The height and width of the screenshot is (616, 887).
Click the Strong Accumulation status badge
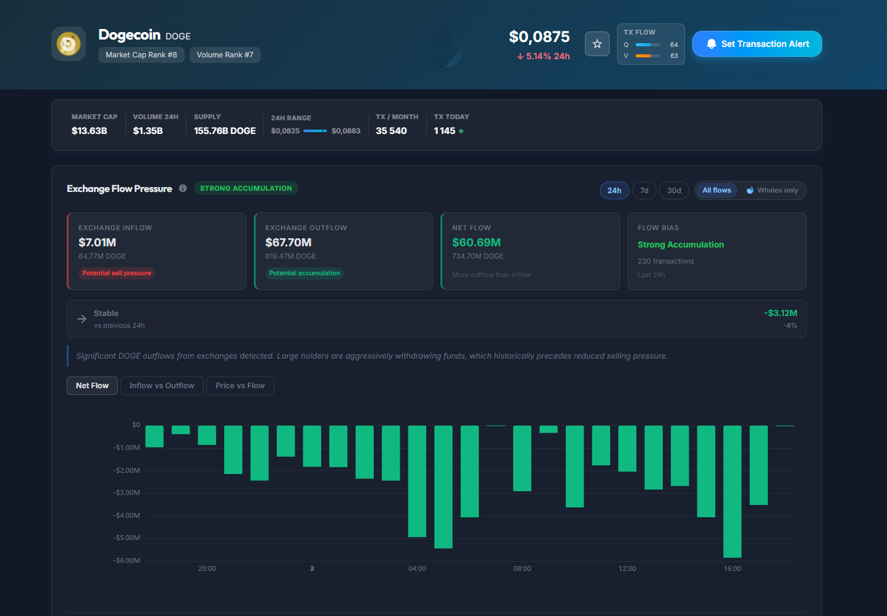pyautogui.click(x=246, y=188)
